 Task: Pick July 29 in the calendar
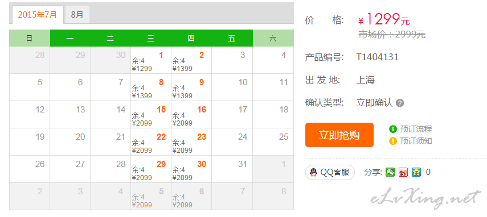coord(151,169)
